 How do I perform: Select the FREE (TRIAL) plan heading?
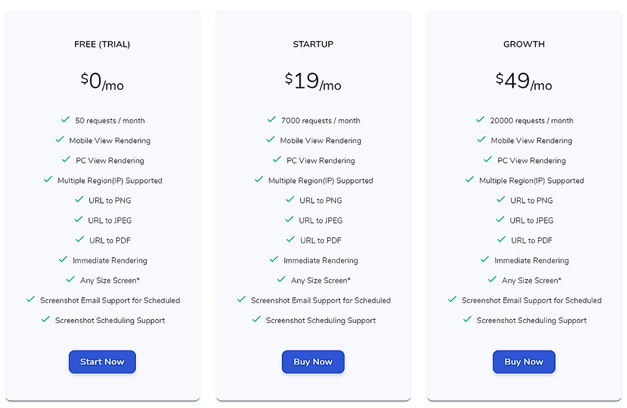tap(102, 44)
